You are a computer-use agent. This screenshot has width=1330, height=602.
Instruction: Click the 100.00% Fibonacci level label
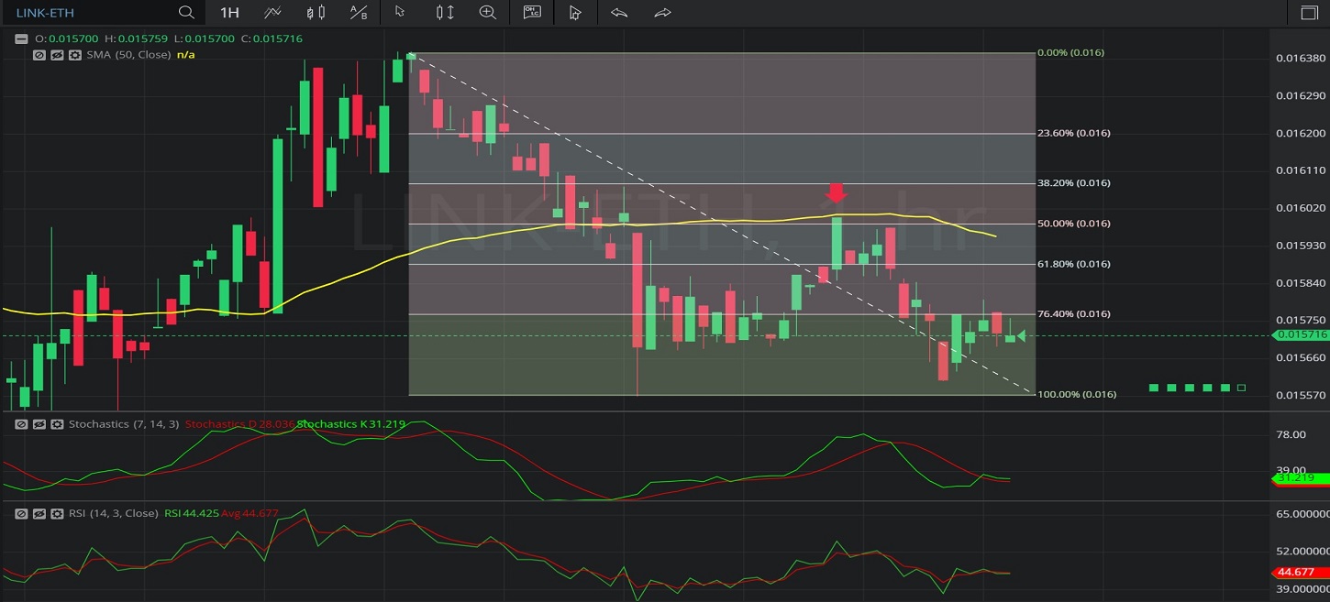tap(1077, 395)
